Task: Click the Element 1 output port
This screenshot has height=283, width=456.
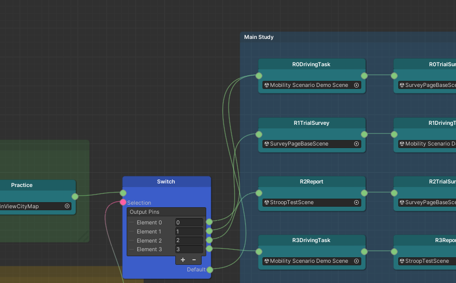Action: click(209, 231)
